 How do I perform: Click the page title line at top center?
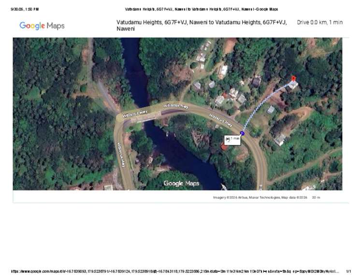tap(202, 9)
